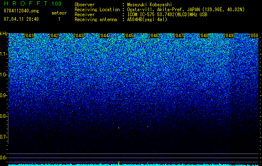Image resolution: width=262 pixels, height=166 pixels.
Task: Click the 1.1 frequency axis label
Action: point(3,54)
